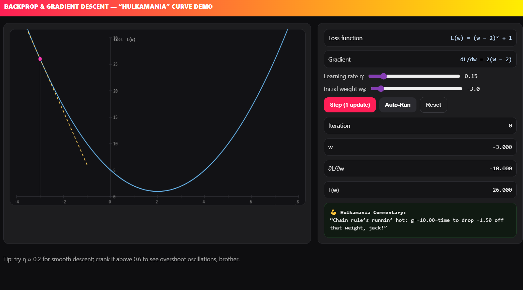Click the x-axis tick label 2
The height and width of the screenshot is (290, 523).
157,202
